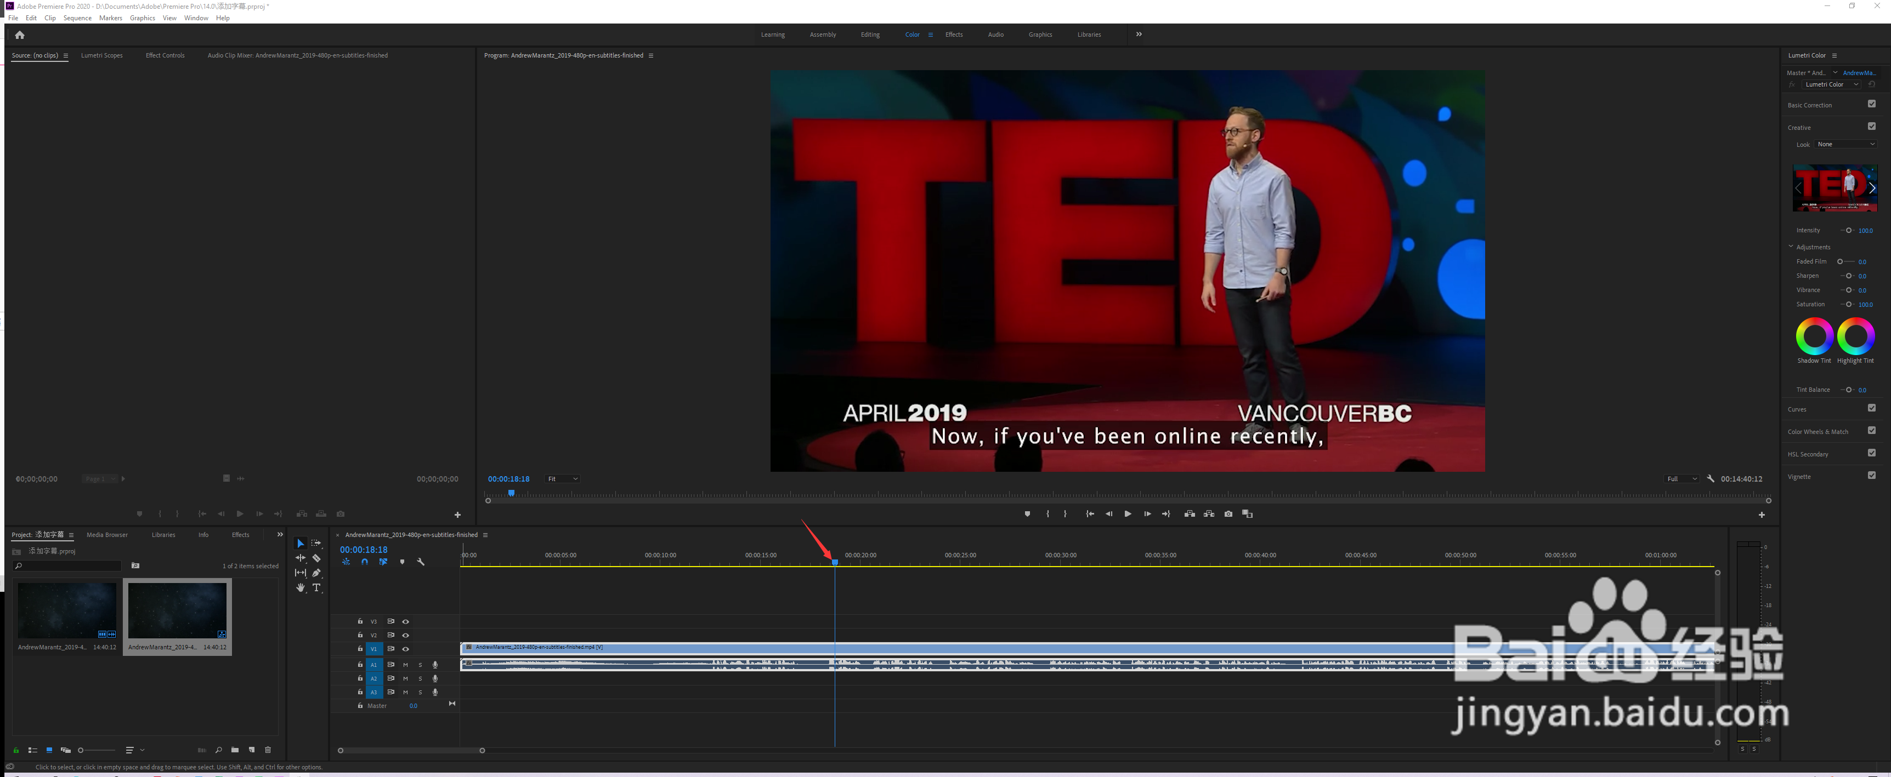The height and width of the screenshot is (777, 1891).
Task: Open Program Monitor settings wrench
Action: pos(1711,479)
